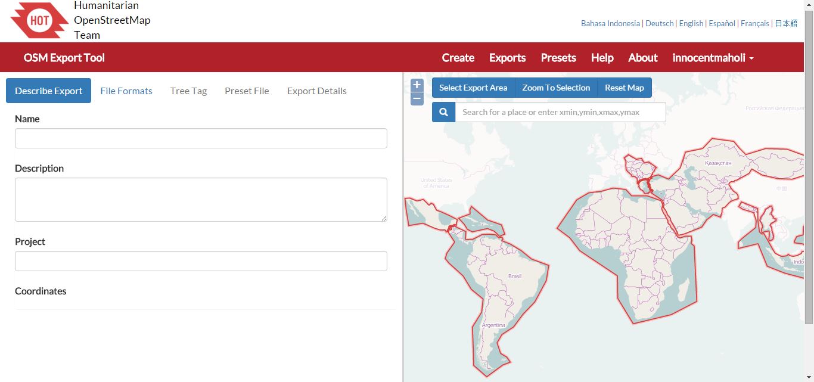Click the Humanitarian OpenStreetMap Team title text
This screenshot has height=382, width=814.
(x=112, y=20)
